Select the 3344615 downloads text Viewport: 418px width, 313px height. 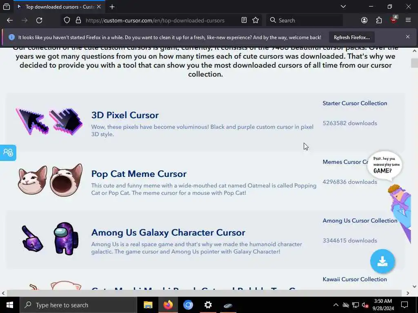350,240
